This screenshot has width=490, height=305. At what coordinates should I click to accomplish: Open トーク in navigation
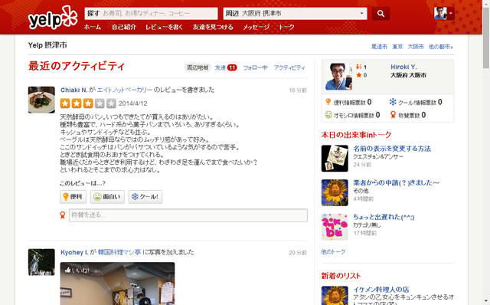tap(286, 28)
